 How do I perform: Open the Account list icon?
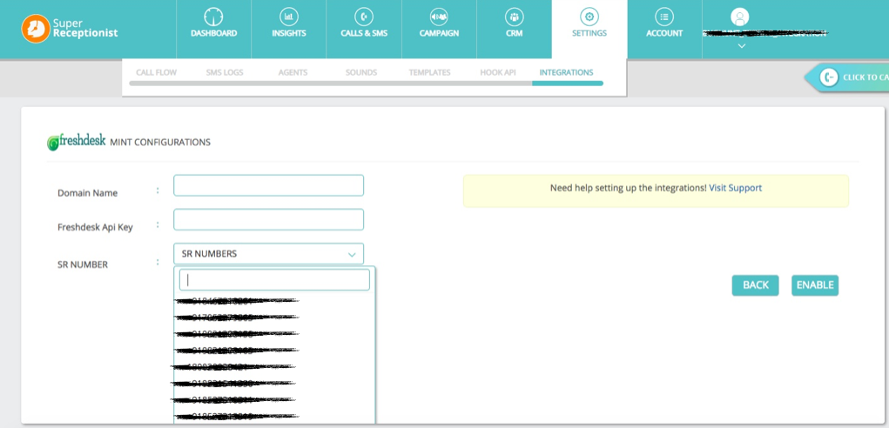click(664, 17)
